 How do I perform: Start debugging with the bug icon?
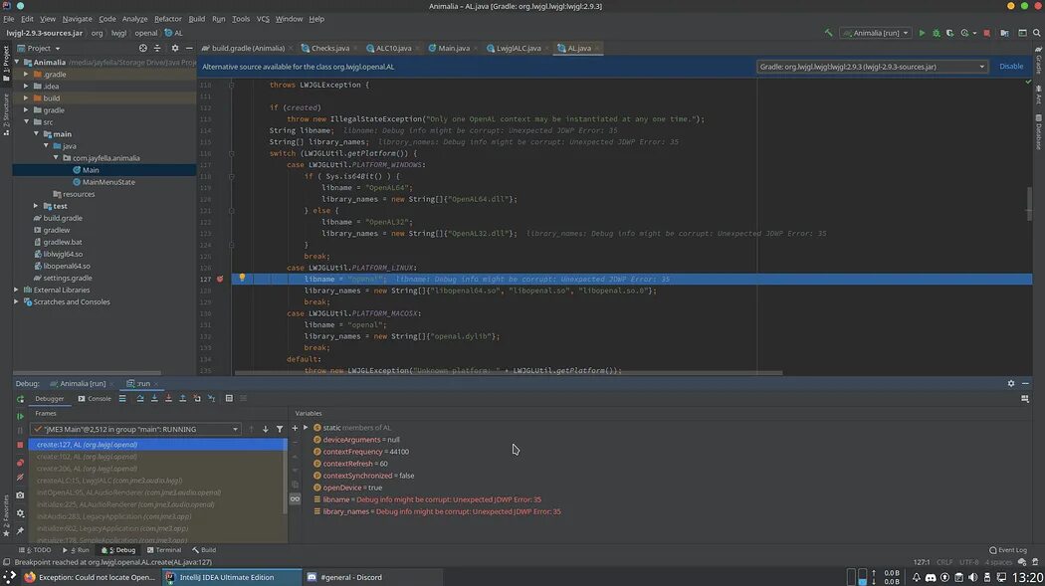(x=936, y=33)
